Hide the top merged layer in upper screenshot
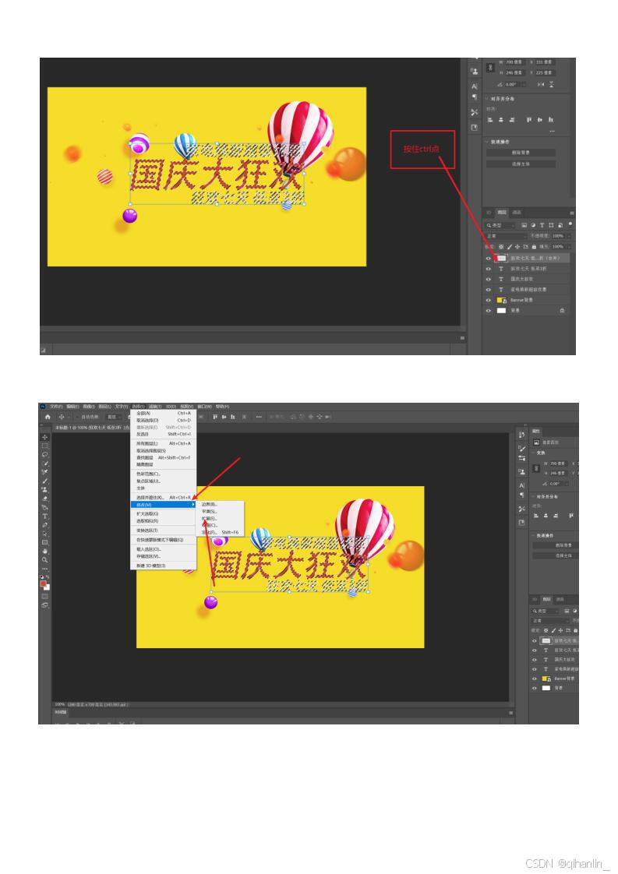Viewport: 618px width, 874px height. tap(488, 259)
